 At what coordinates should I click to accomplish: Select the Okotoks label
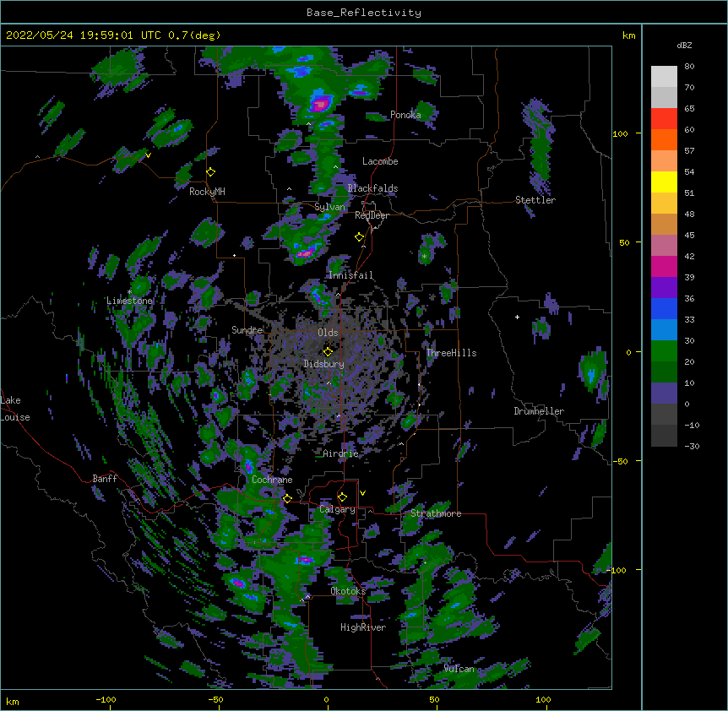pos(348,591)
